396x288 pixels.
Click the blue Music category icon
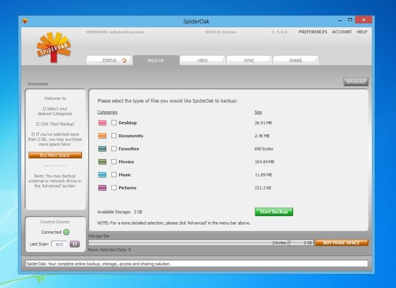click(102, 175)
